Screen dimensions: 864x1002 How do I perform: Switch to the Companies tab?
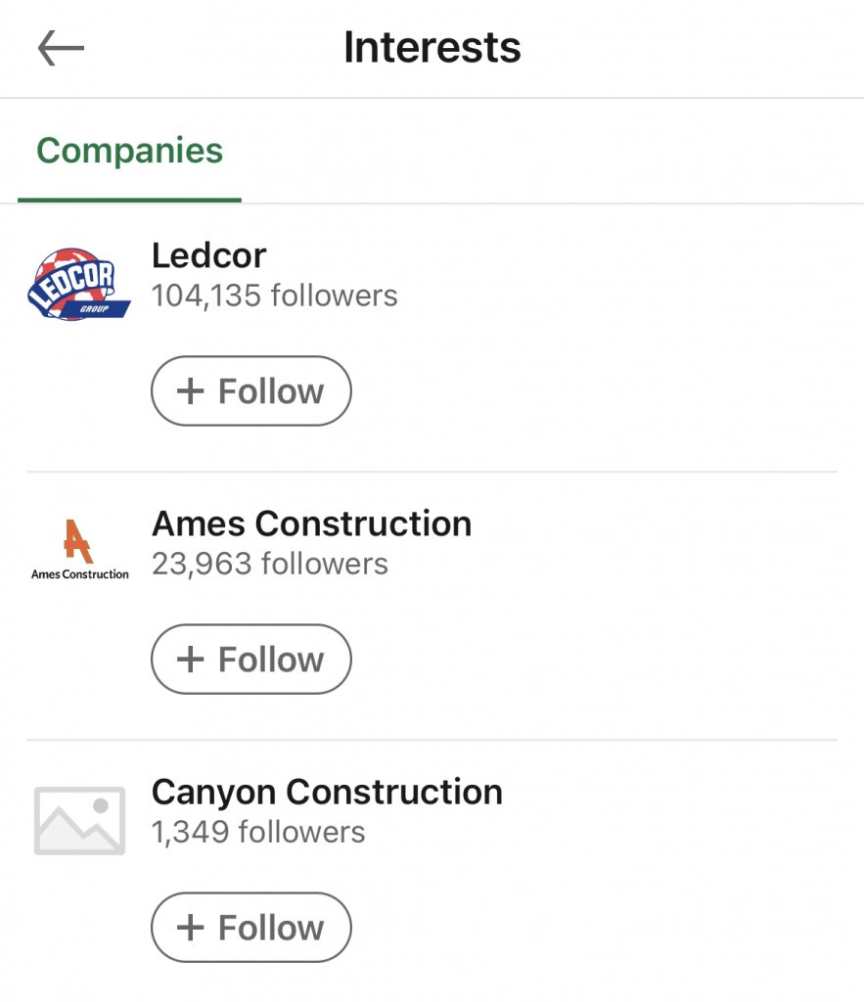point(129,151)
